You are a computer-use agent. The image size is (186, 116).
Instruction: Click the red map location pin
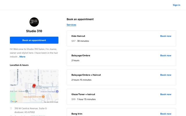[x=34, y=86]
